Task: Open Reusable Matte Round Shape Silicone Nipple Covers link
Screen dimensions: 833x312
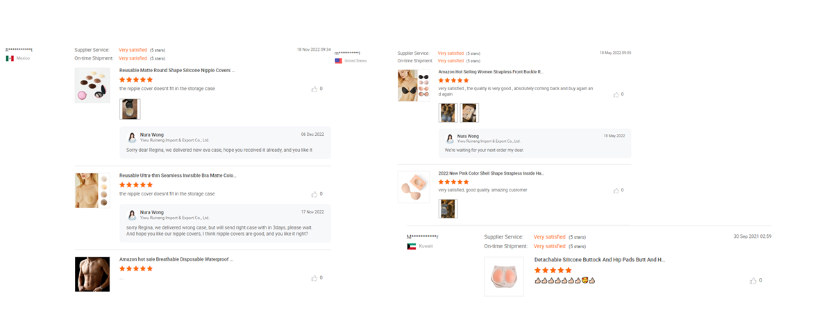Action: pos(177,71)
